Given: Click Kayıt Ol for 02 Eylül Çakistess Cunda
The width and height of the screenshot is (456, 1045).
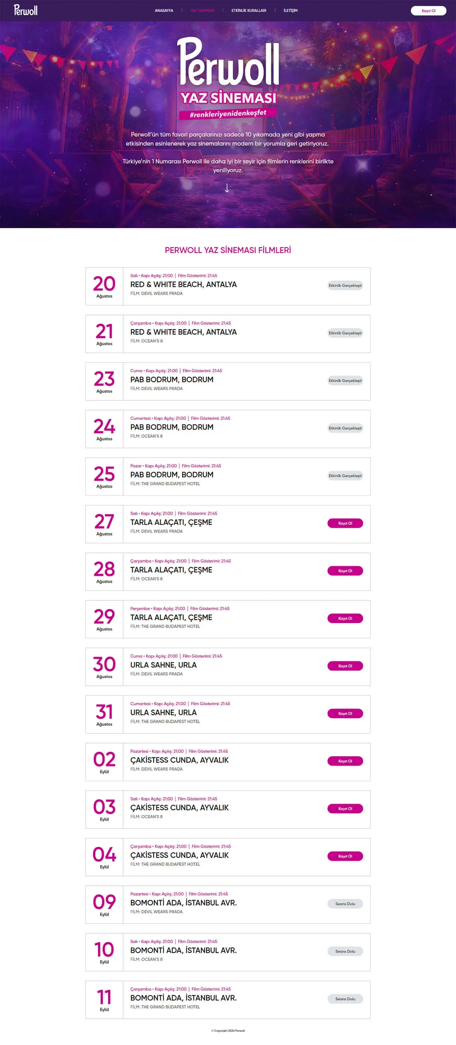Looking at the screenshot, I should pos(345,761).
